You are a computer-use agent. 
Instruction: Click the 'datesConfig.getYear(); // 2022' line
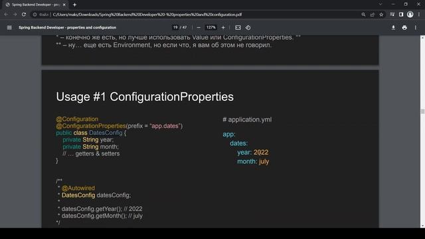102,209
